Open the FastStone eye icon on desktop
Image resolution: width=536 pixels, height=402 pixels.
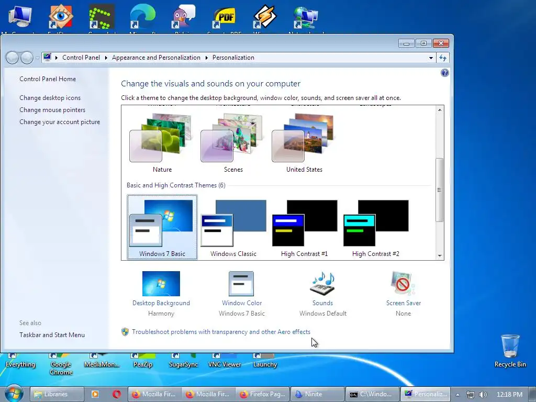click(x=61, y=16)
